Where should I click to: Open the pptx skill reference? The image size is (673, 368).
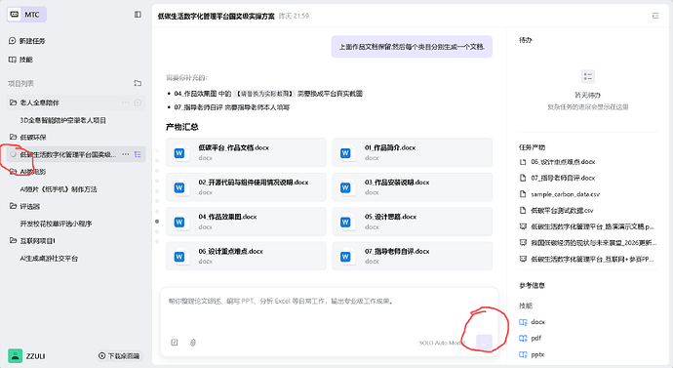coord(537,354)
